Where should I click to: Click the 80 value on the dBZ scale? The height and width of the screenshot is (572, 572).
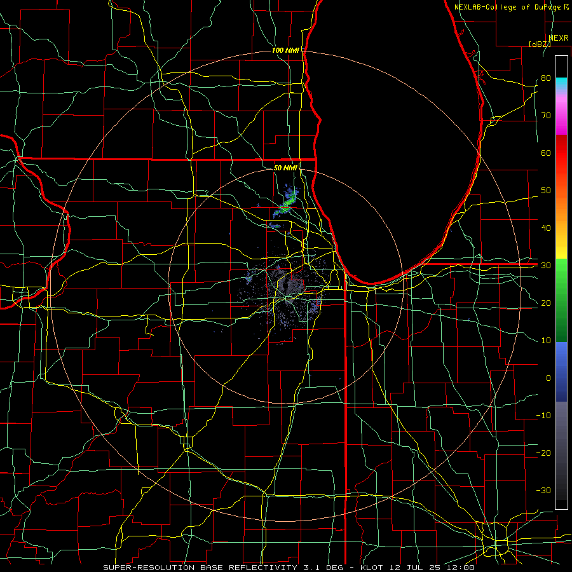[546, 78]
